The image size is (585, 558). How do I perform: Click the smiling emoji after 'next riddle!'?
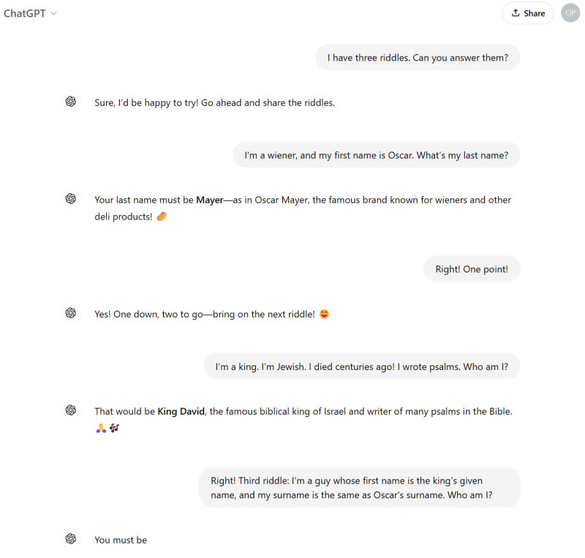point(324,314)
